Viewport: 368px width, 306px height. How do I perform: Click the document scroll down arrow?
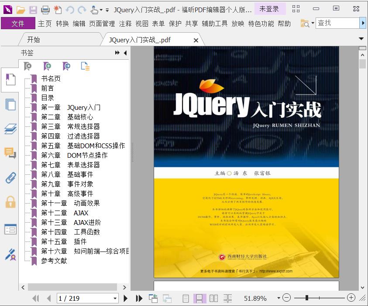click(x=362, y=288)
